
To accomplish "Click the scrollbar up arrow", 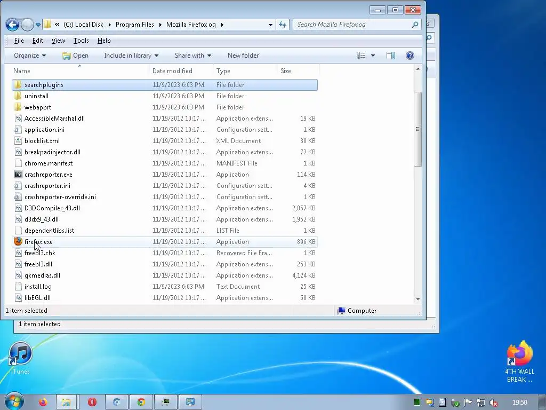I will coord(418,69).
